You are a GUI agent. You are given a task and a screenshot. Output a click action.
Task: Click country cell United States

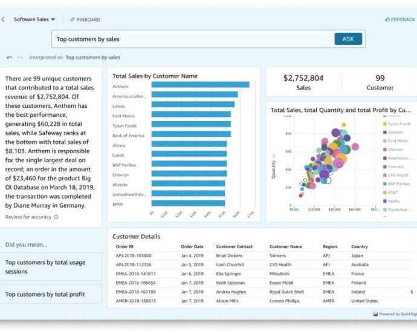364,301
